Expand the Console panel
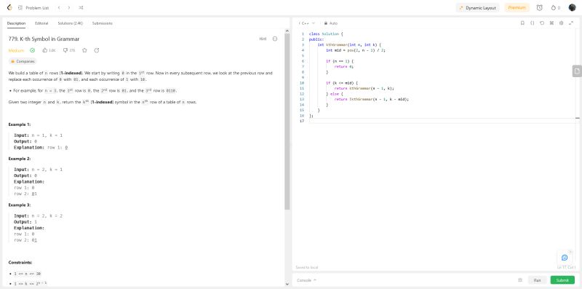Image resolution: width=582 pixels, height=289 pixels. (x=306, y=280)
